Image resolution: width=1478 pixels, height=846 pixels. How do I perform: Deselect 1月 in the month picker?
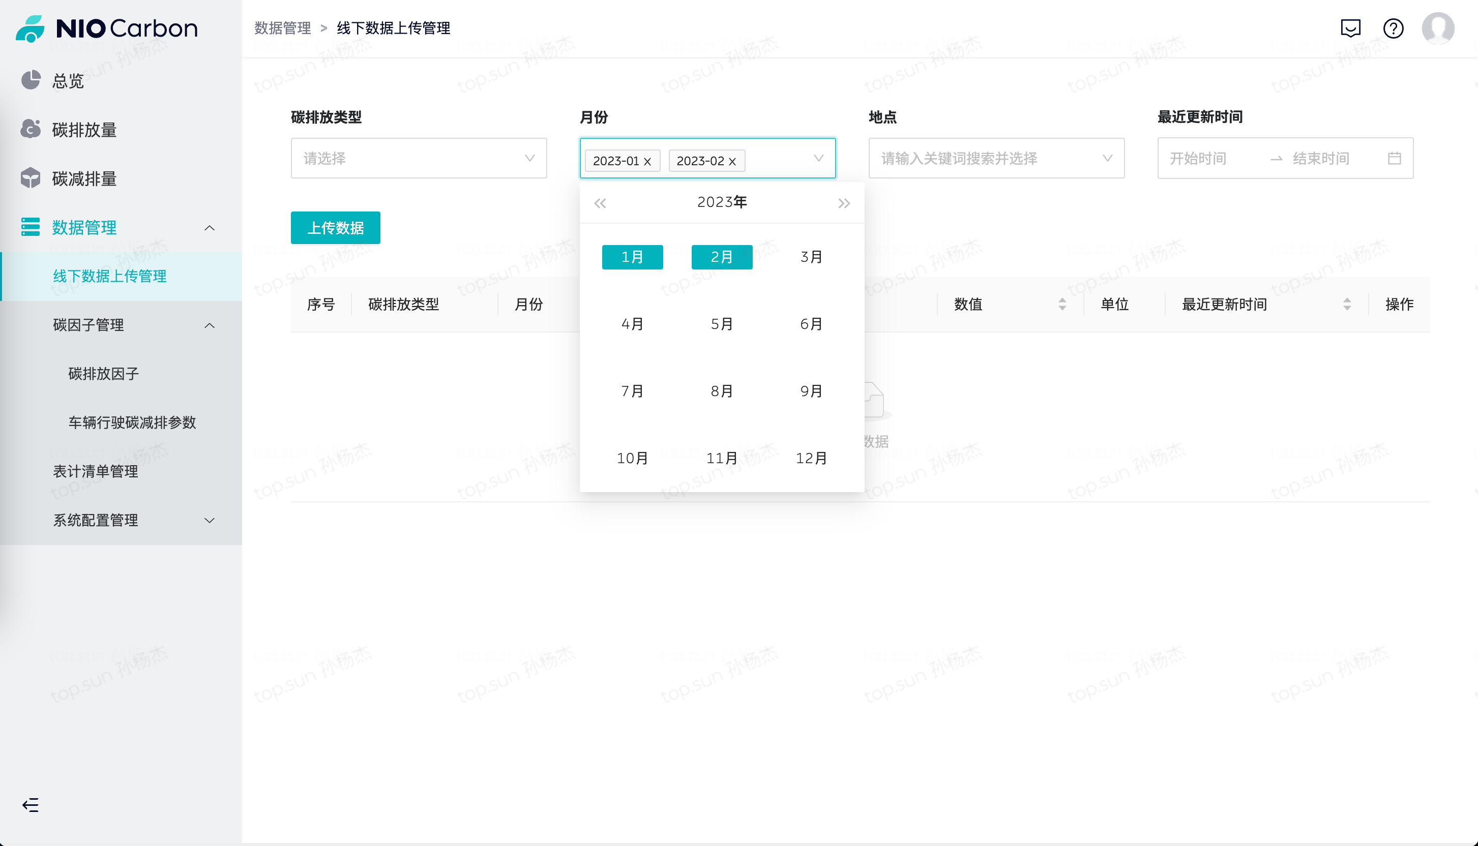coord(632,257)
